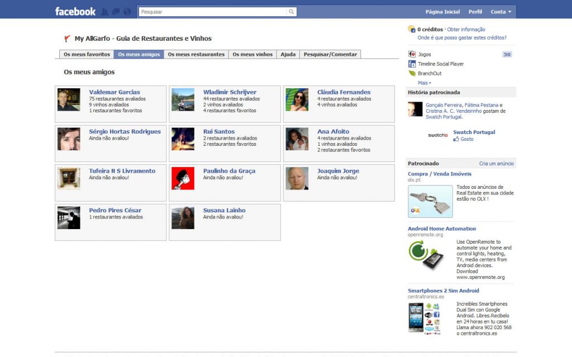Select the Pesquisar/Comentar tab
Screen dimensions: 572x357
330,54
